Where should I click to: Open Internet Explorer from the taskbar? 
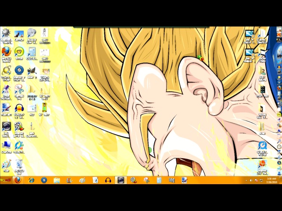(31, 180)
